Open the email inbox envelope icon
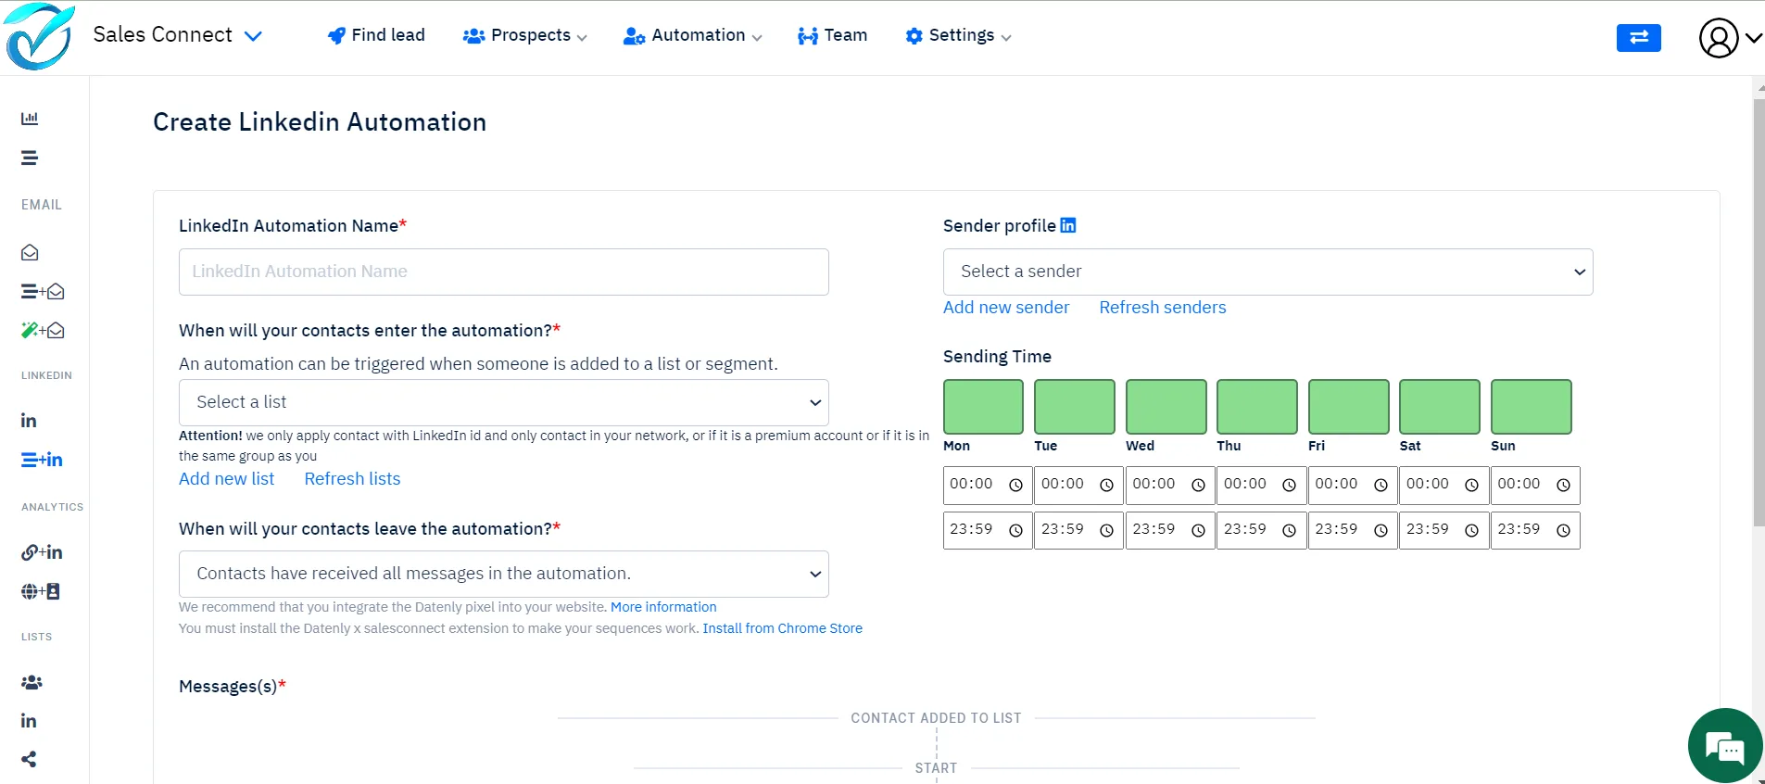The height and width of the screenshot is (784, 1765). click(30, 252)
